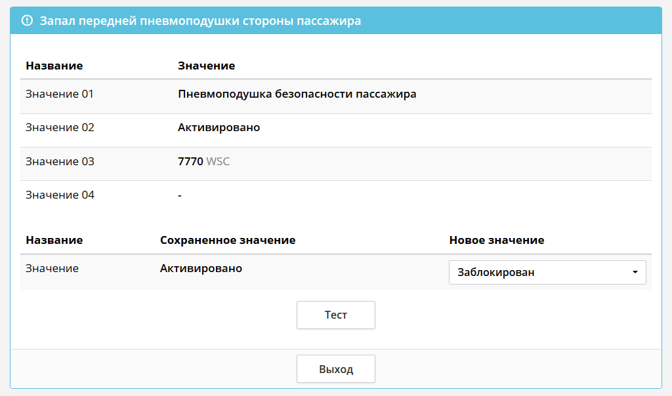Click the dash value in the Значение 04 row
Viewport: 672px width, 396px height.
(180, 195)
